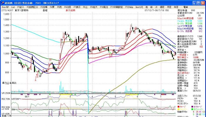Open F11 print settings

tap(117, 7)
